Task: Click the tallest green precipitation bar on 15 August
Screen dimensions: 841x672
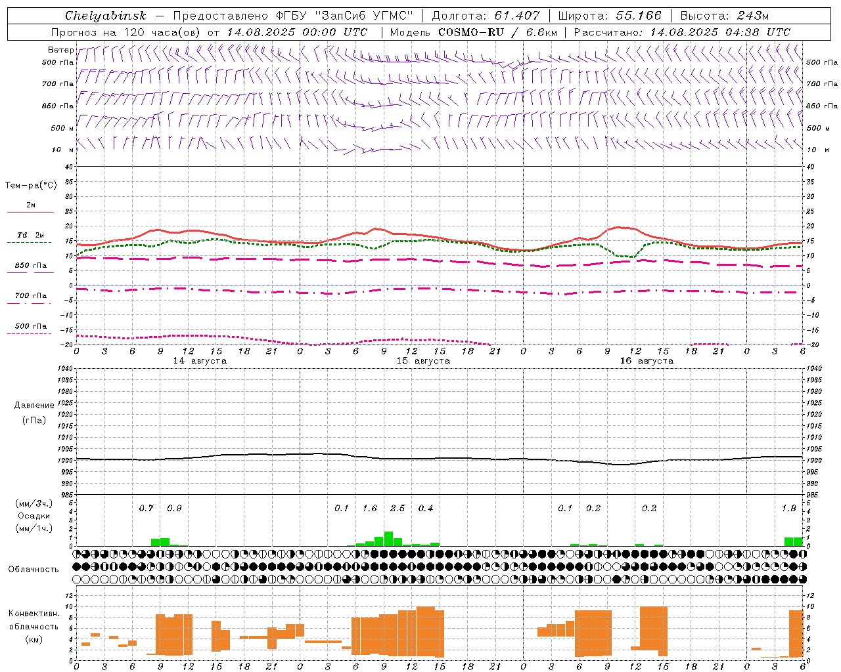Action: (x=388, y=539)
